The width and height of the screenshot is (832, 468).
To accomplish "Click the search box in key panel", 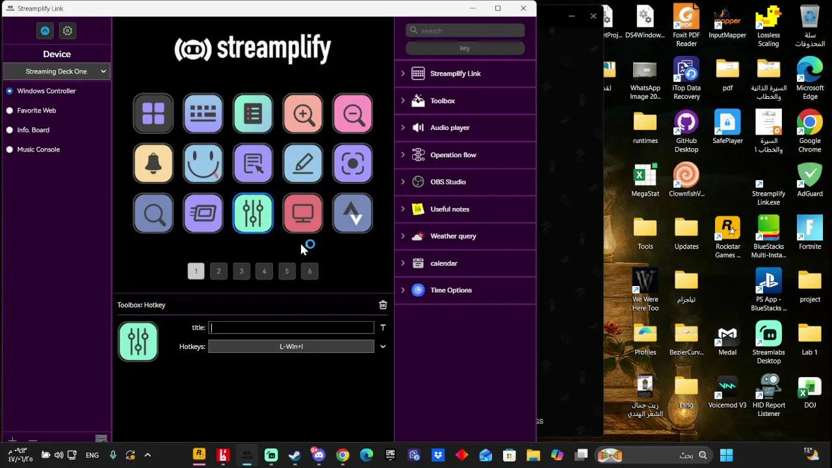I will pos(465,31).
